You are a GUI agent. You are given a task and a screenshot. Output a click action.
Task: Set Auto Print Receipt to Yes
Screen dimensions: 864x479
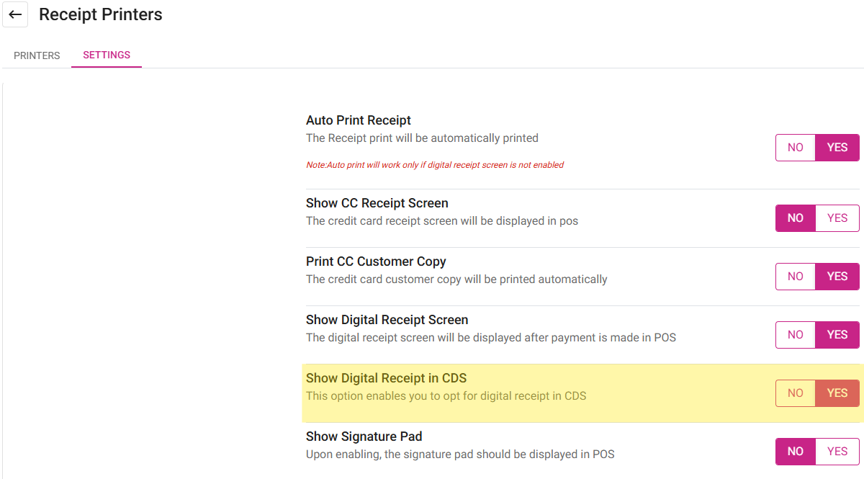click(837, 148)
